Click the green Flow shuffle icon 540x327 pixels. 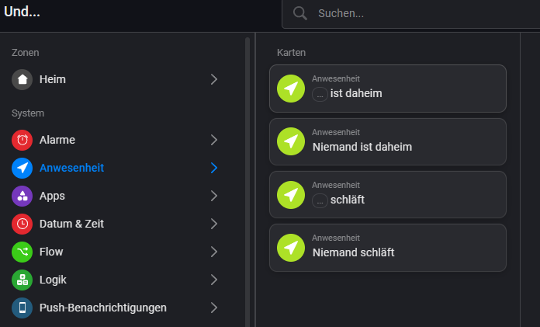22,252
